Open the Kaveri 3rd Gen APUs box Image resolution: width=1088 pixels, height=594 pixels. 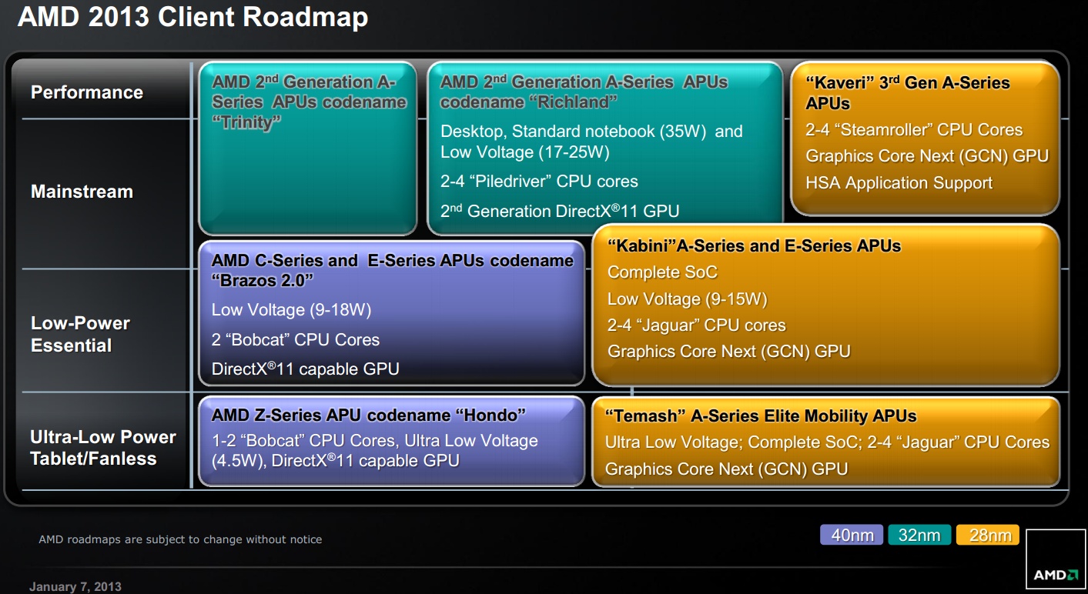click(x=924, y=138)
